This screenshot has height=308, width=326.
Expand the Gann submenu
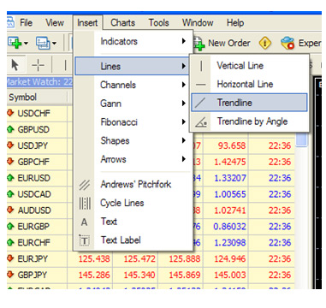(x=133, y=104)
